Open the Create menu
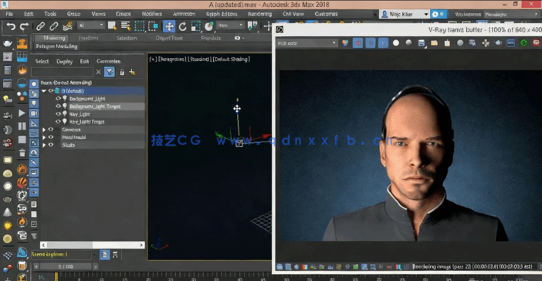The height and width of the screenshot is (281, 542). (123, 14)
